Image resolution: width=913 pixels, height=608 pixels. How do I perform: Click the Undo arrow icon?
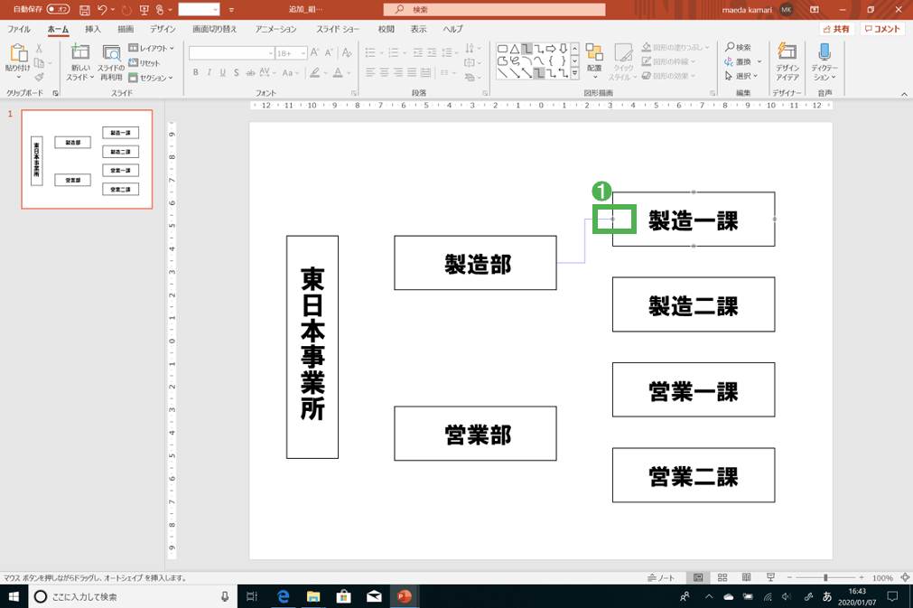point(102,10)
